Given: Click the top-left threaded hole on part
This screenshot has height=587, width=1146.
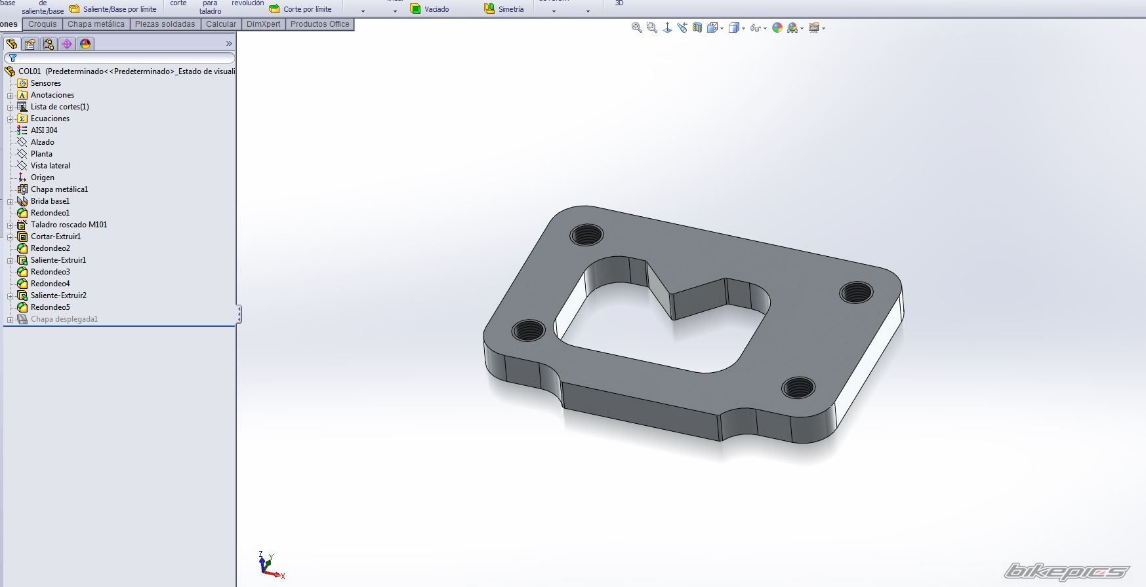Looking at the screenshot, I should point(587,235).
